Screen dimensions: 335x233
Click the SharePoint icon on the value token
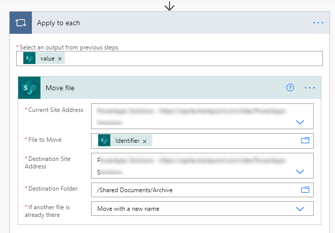[x=29, y=58]
